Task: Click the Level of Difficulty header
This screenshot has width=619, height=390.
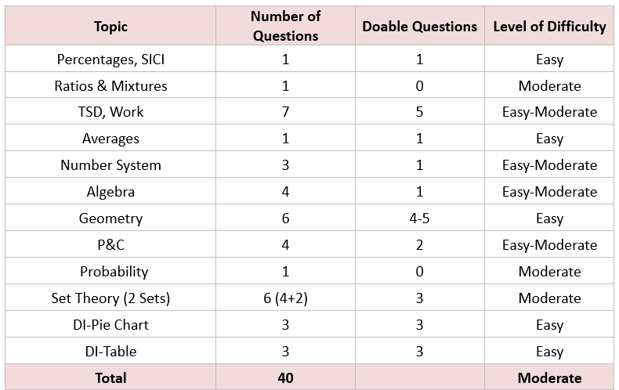Action: pos(549,26)
